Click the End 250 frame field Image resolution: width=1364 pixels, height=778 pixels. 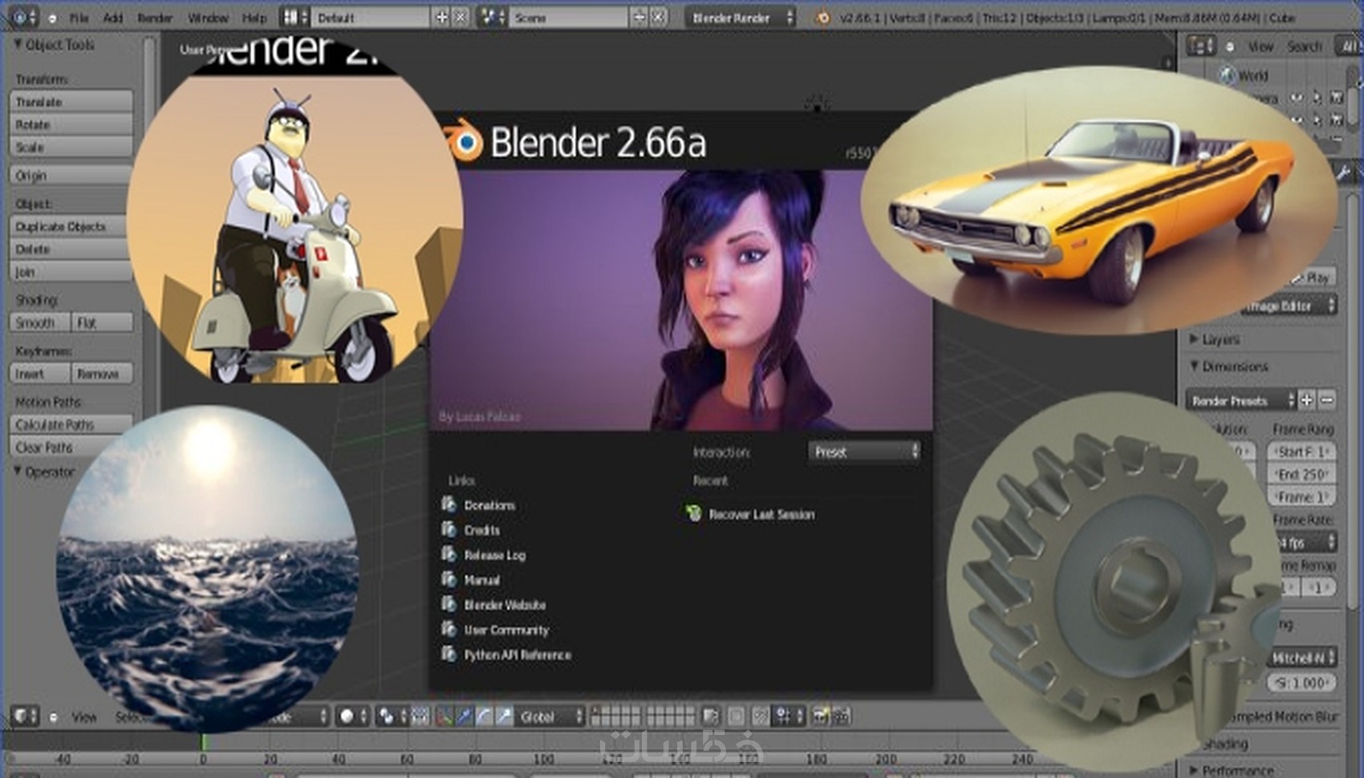(x=1302, y=474)
